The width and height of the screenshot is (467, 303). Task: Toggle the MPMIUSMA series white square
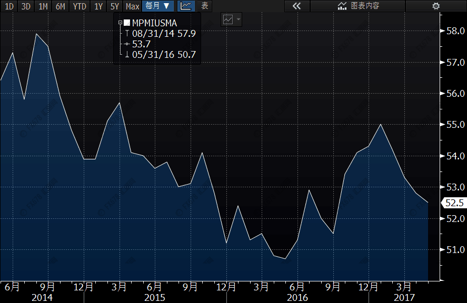[127, 23]
